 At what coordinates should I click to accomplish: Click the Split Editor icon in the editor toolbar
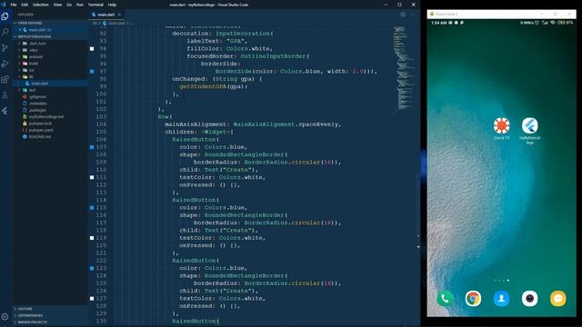pos(403,15)
